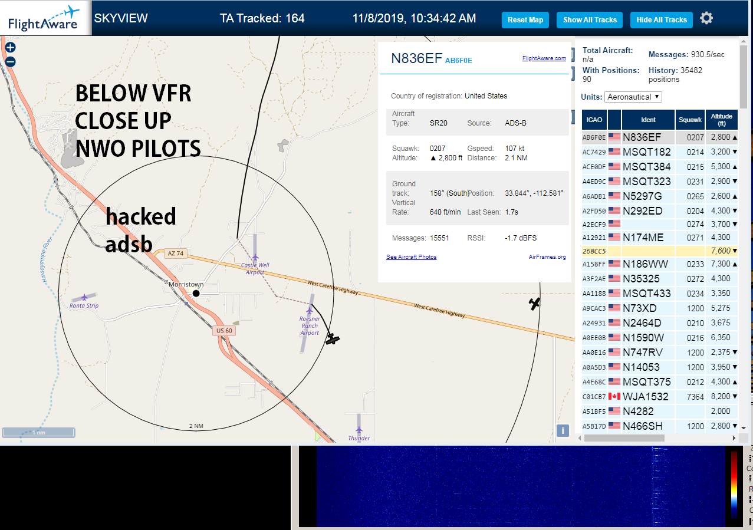Click the SKYVIEW title text
The image size is (753, 530).
point(121,18)
